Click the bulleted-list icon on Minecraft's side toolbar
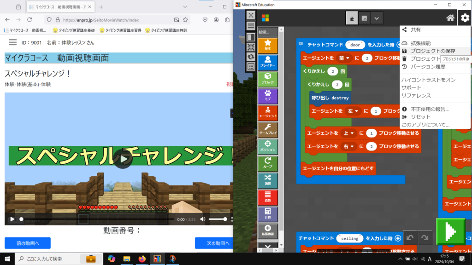Screen dimensions: 472x265 (251, 67)
